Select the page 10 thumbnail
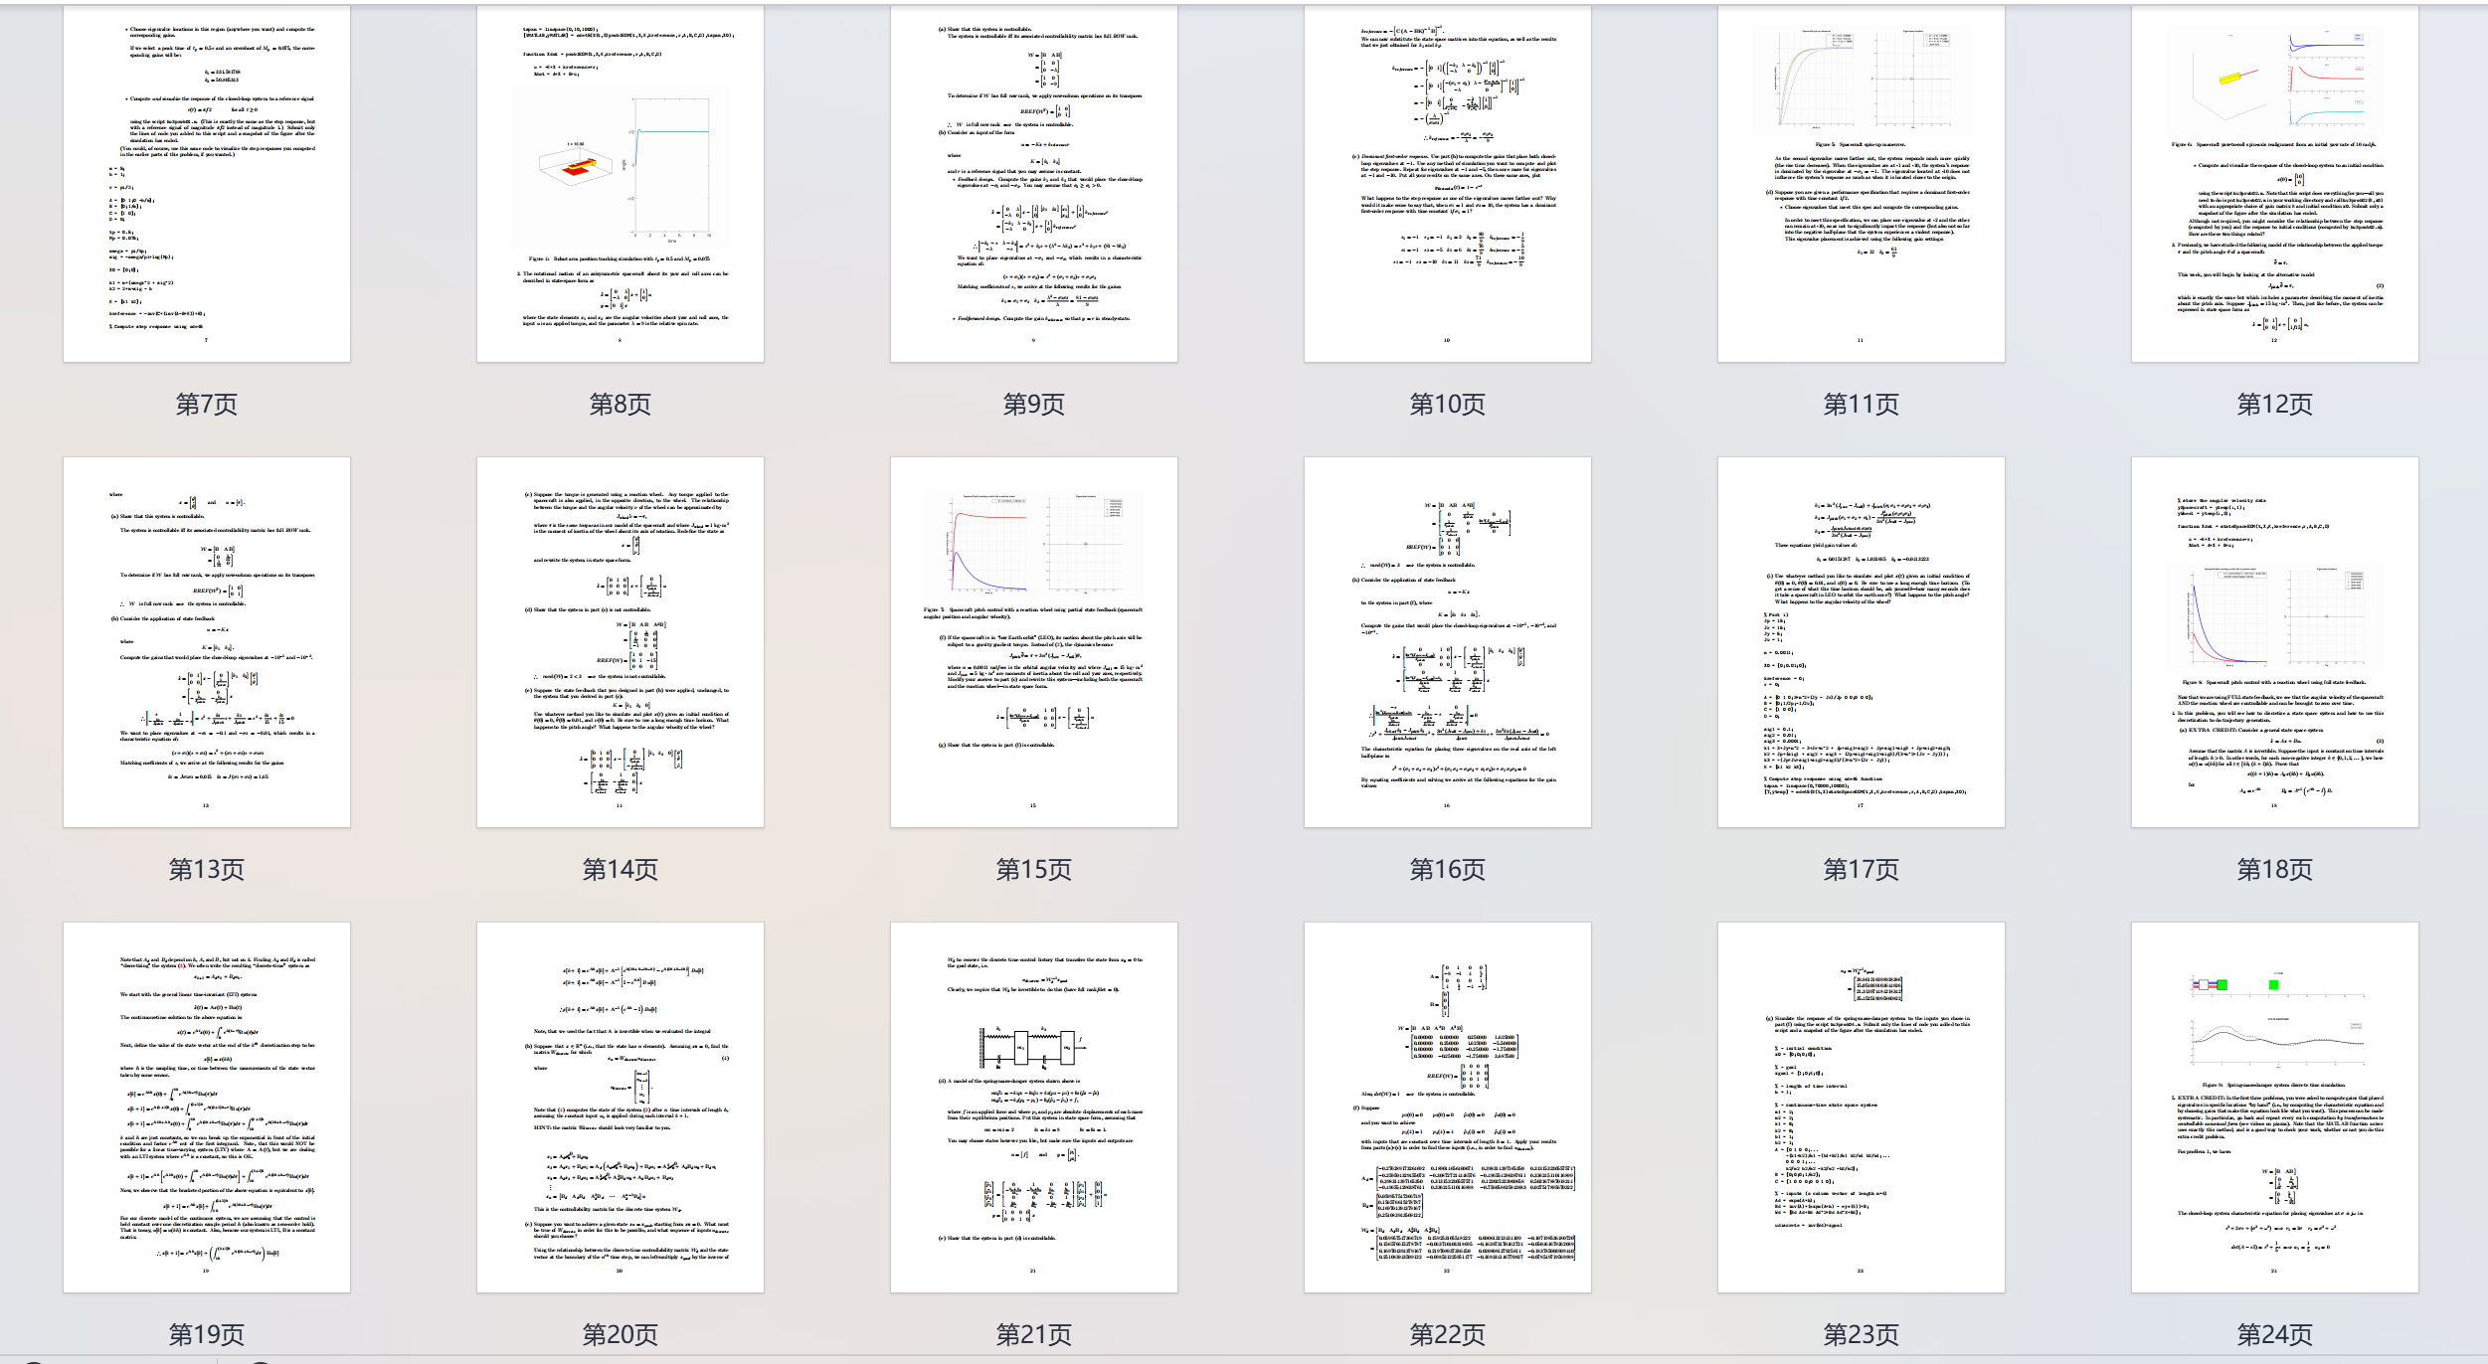The image size is (2488, 1364). click(1448, 184)
